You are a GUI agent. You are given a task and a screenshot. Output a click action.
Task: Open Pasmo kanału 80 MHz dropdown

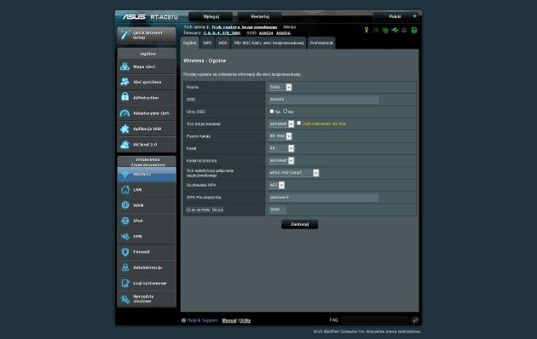(280, 136)
